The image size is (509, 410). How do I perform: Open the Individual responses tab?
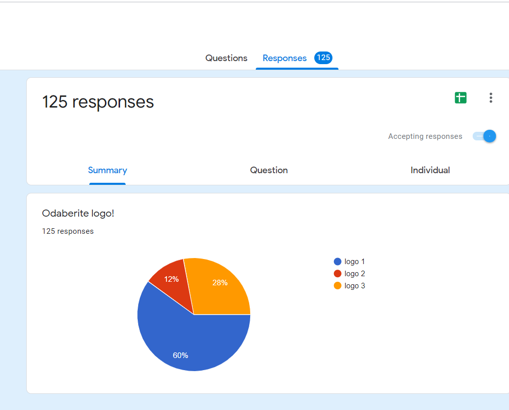click(x=430, y=170)
